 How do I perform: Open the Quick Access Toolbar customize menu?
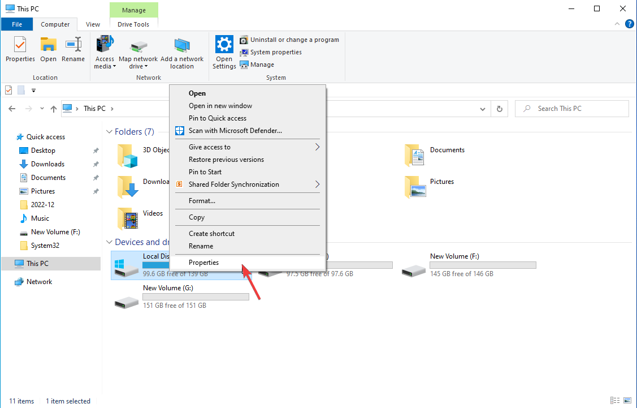pyautogui.click(x=33, y=90)
